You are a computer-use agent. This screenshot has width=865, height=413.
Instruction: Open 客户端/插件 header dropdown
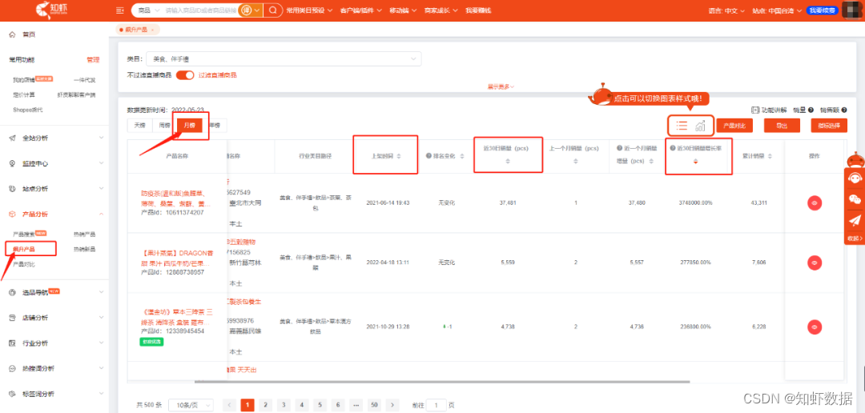360,10
